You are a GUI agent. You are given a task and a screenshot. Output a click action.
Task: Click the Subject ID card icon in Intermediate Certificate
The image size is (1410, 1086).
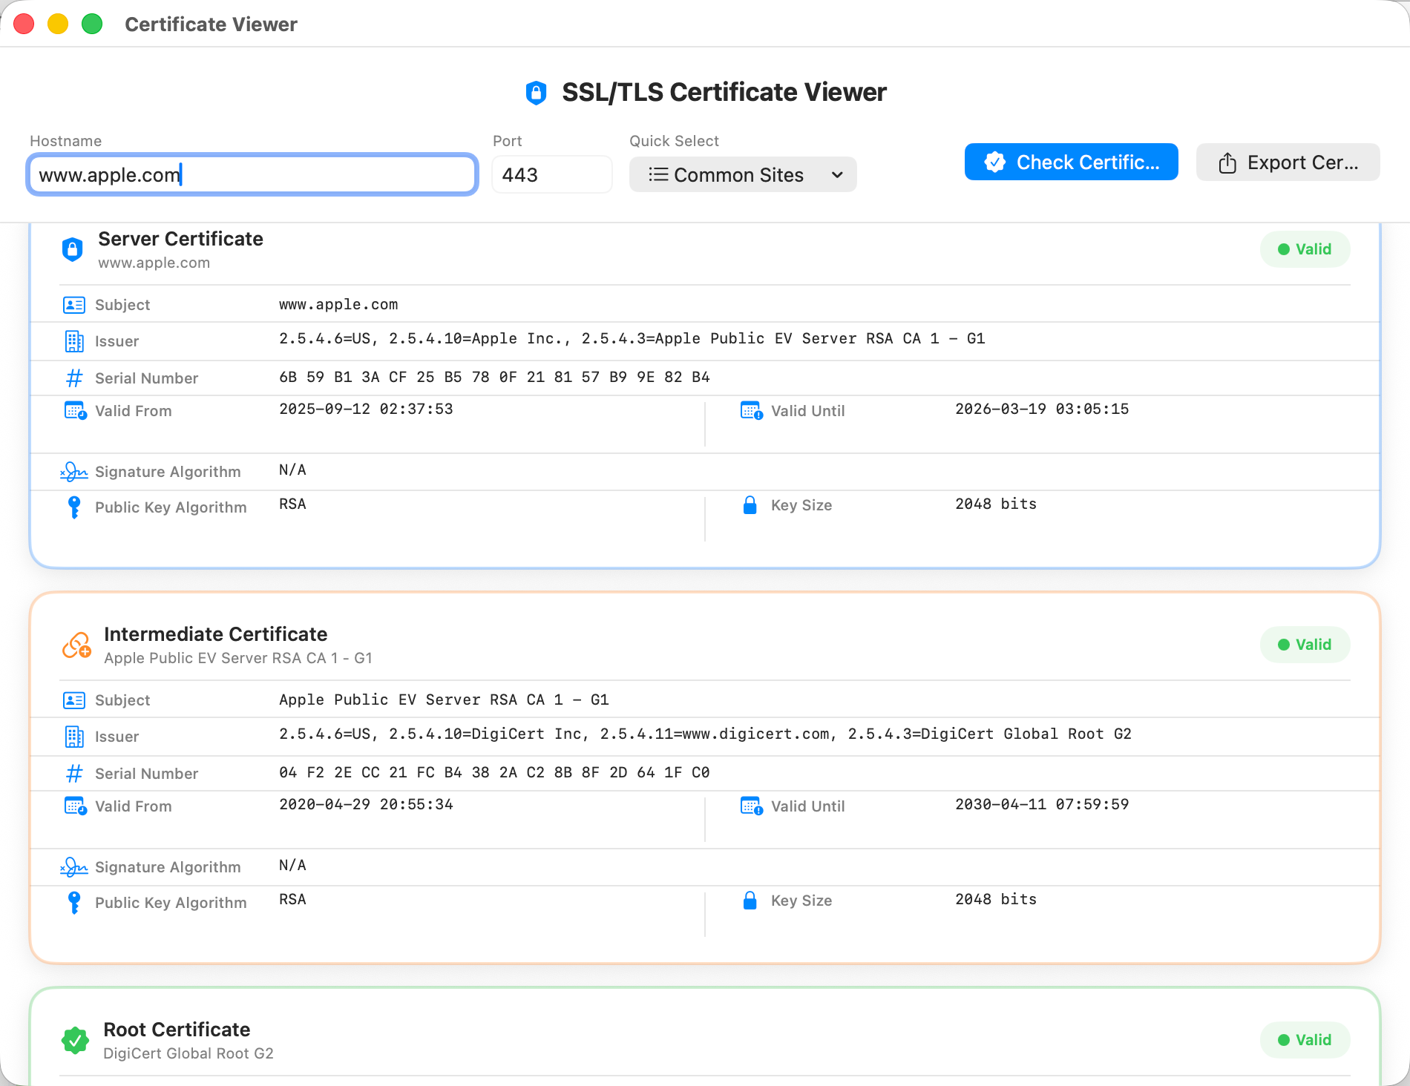pyautogui.click(x=73, y=699)
